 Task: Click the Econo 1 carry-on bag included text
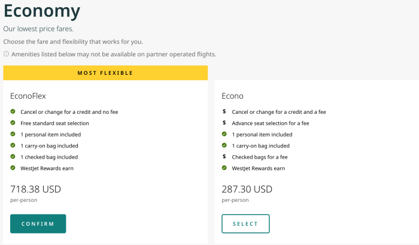(261, 146)
